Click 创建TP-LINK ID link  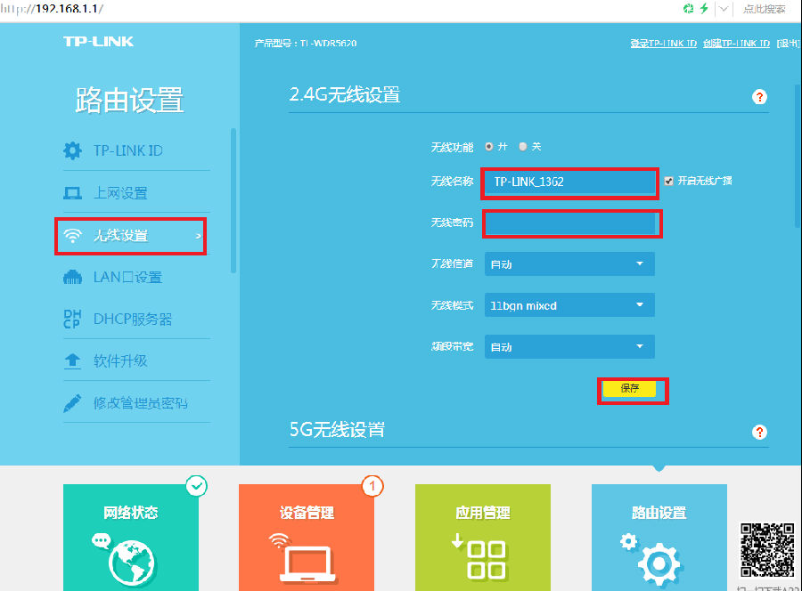tap(737, 44)
